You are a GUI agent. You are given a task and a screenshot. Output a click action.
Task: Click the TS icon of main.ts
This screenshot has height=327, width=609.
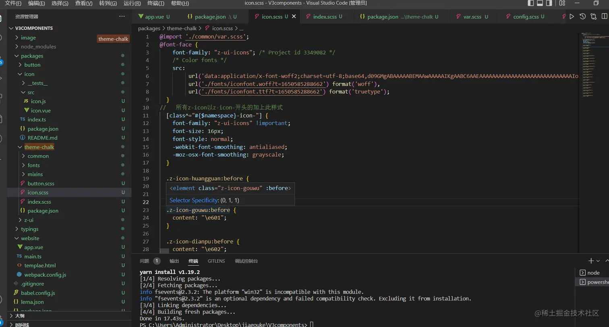[x=19, y=256]
